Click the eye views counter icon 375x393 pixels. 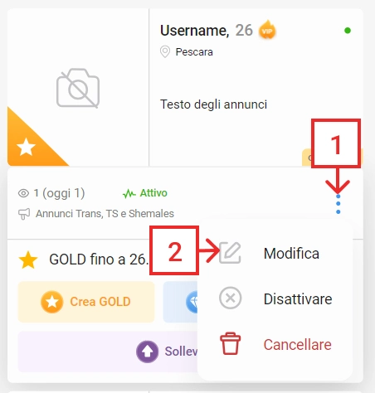pos(23,193)
